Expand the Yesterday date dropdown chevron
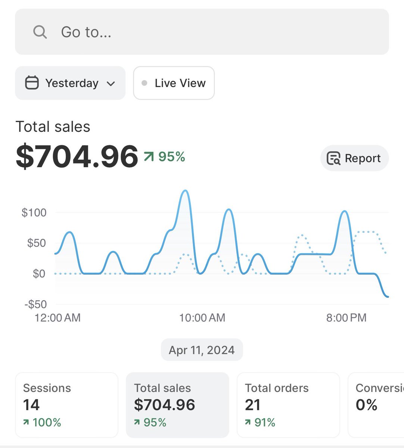The height and width of the screenshot is (448, 404). click(x=111, y=83)
